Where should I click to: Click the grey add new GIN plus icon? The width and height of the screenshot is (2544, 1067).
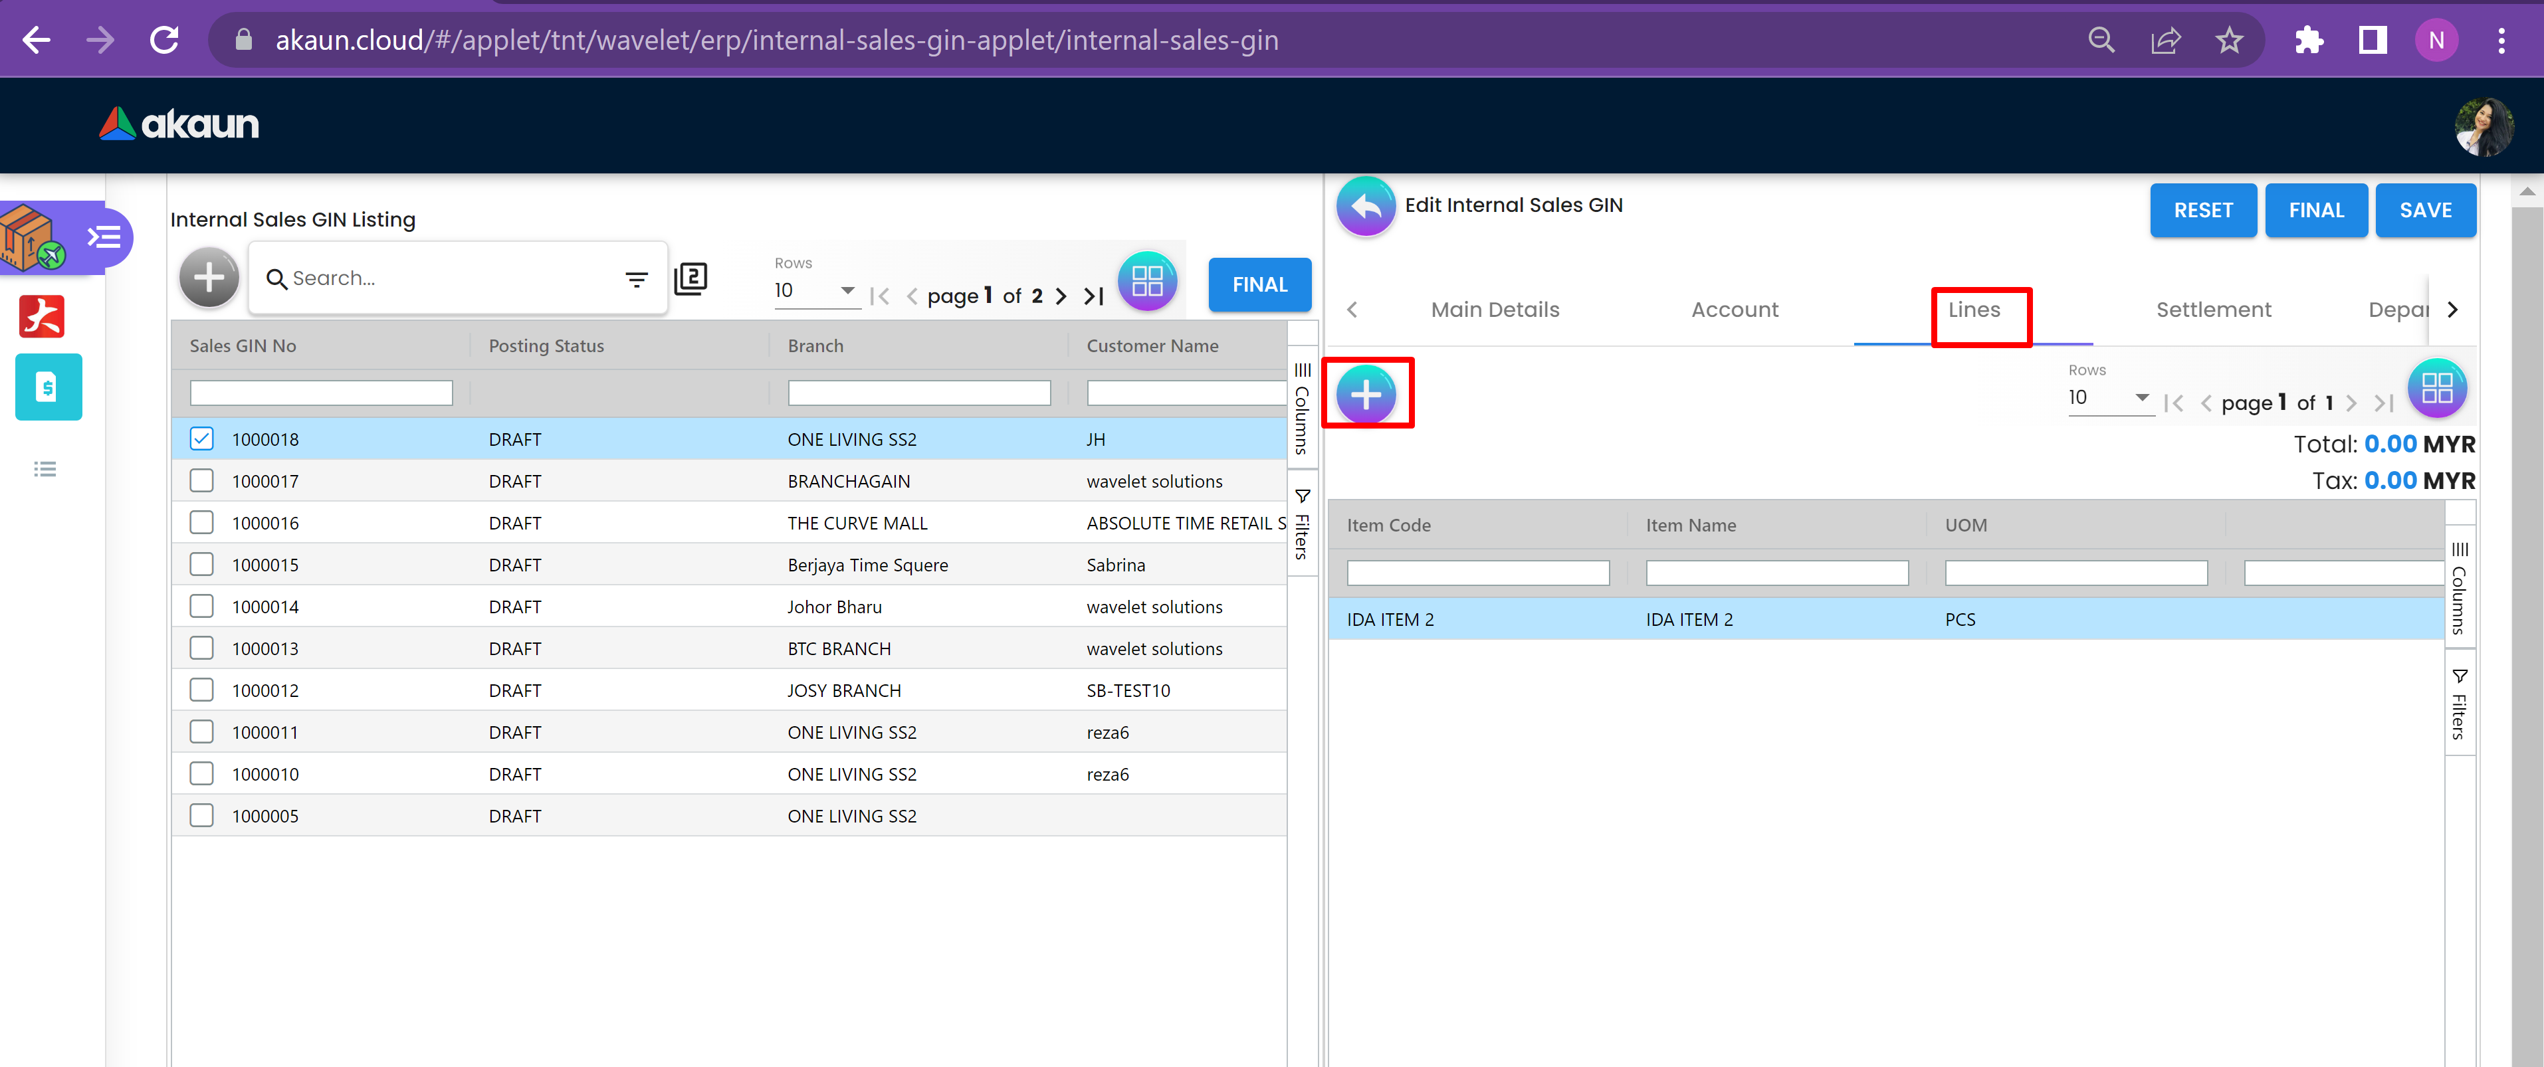(x=209, y=278)
